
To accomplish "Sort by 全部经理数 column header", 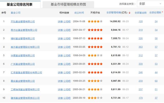I will pos(155,13).
